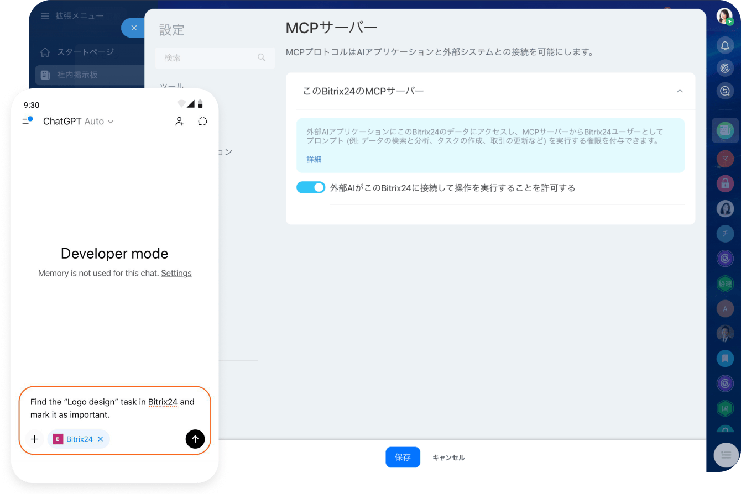The image size is (741, 494).
Task: Click the temporary chat dashed-circle icon
Action: click(202, 122)
